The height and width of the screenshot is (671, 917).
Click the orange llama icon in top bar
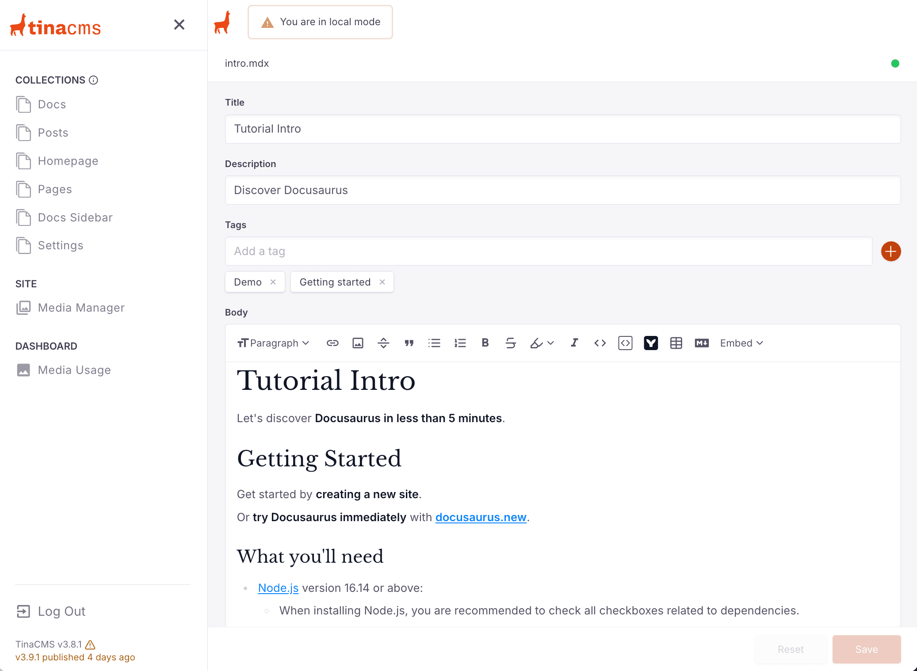coord(222,22)
